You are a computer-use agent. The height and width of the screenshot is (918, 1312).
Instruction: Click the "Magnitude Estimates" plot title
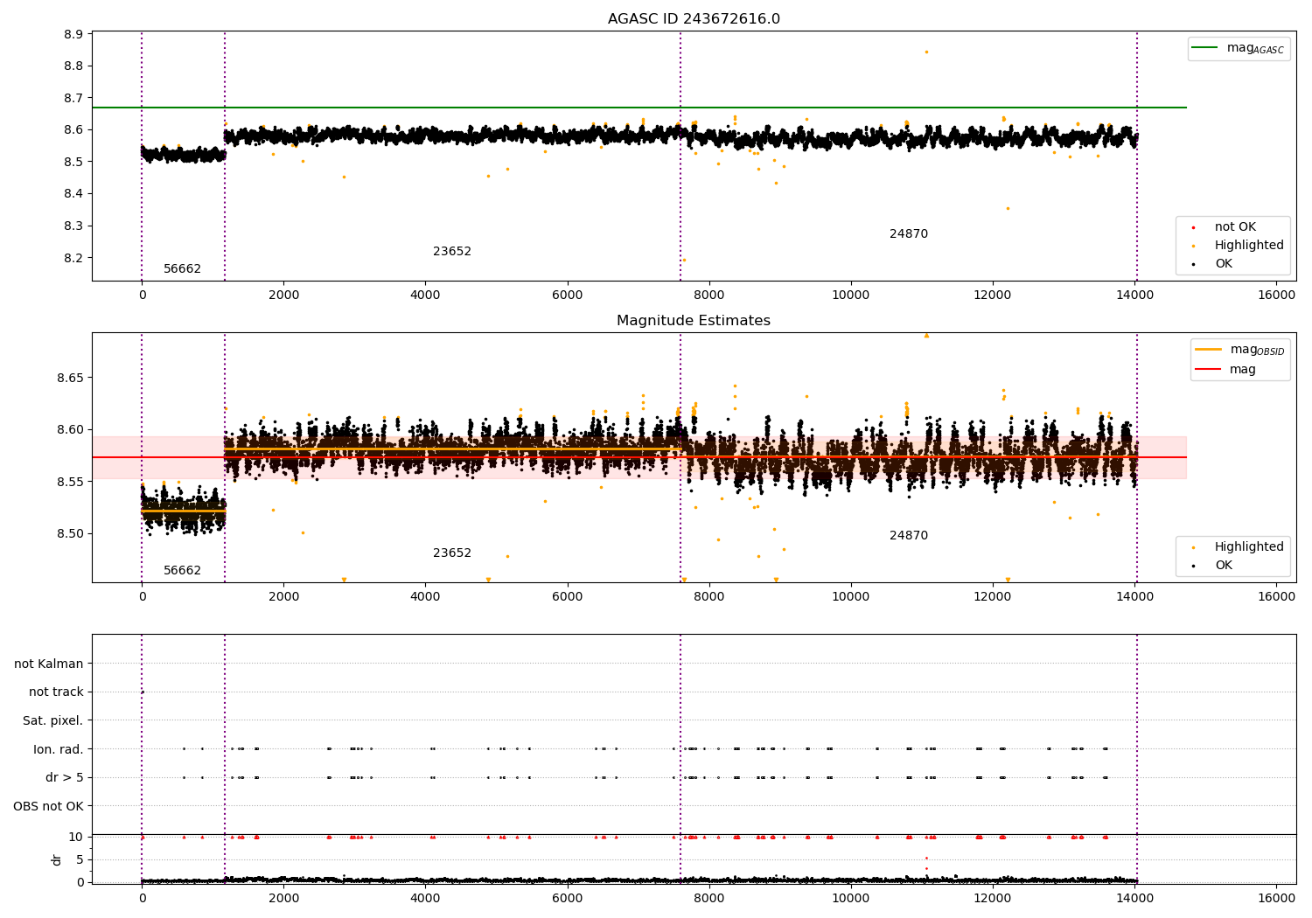point(694,321)
